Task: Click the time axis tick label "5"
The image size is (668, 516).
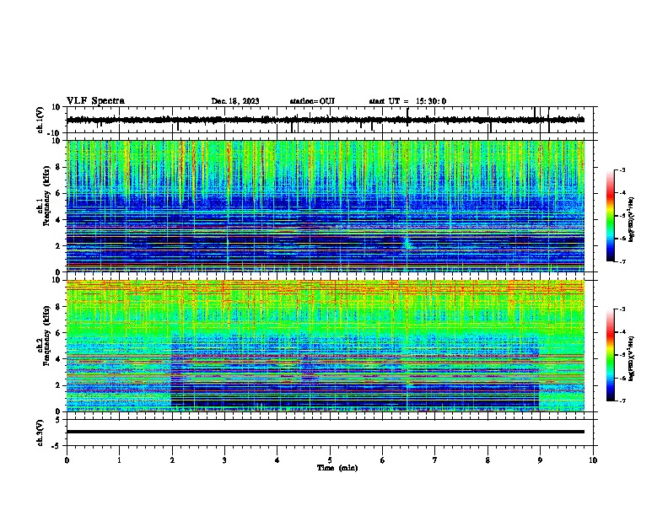Action: tap(330, 460)
